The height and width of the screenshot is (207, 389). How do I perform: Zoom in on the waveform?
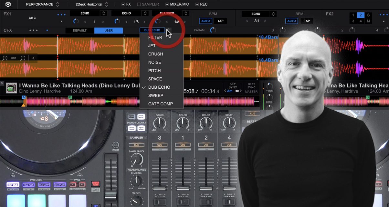pos(5,58)
